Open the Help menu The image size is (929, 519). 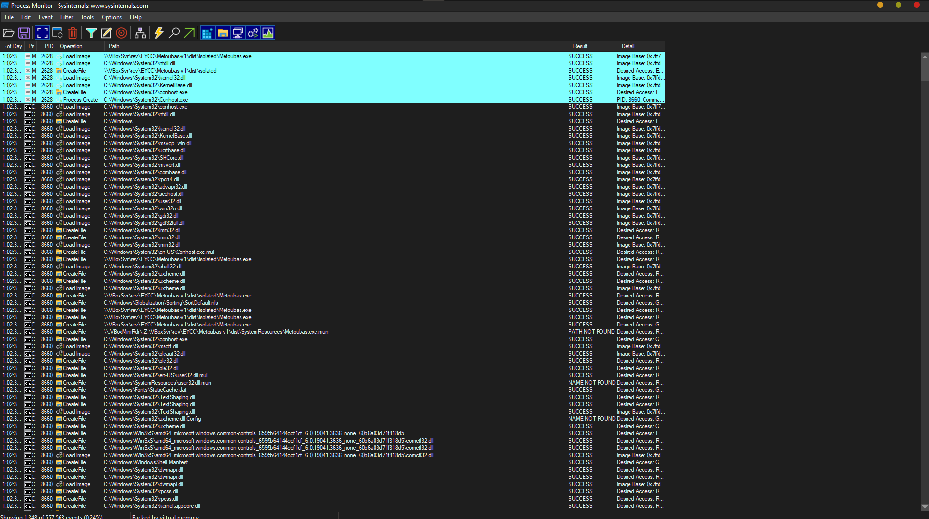(135, 17)
